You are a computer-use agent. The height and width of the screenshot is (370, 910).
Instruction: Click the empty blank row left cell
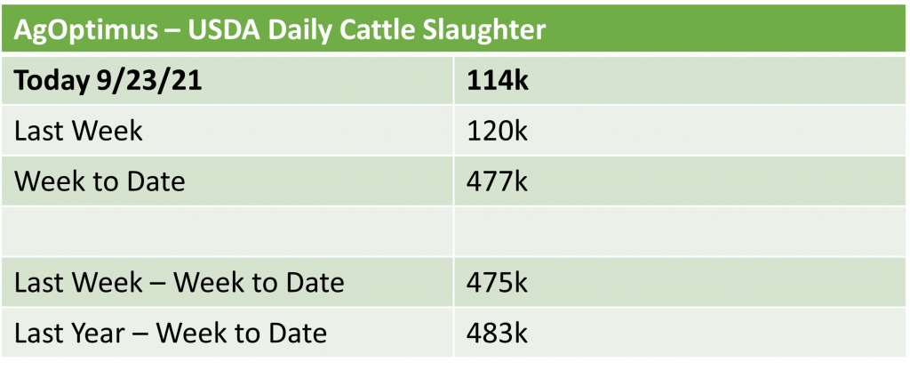pyautogui.click(x=231, y=231)
